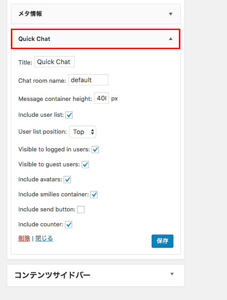Click the 閉じる close link
This screenshot has height=300, width=227.
coord(44,238)
